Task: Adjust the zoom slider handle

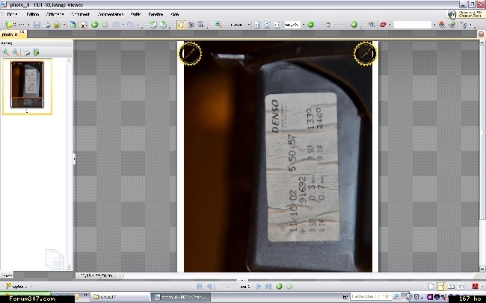Action: (x=328, y=25)
